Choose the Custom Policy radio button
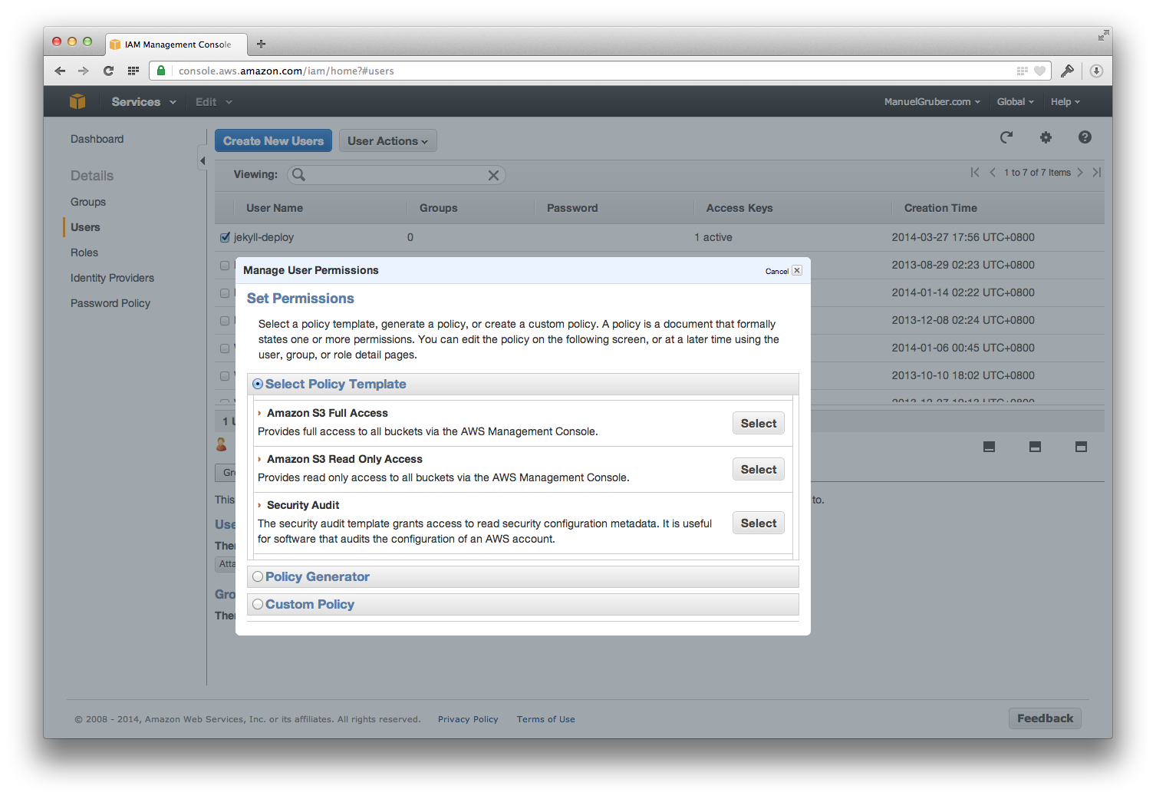Screen dimensions: 1156x799 click(258, 604)
